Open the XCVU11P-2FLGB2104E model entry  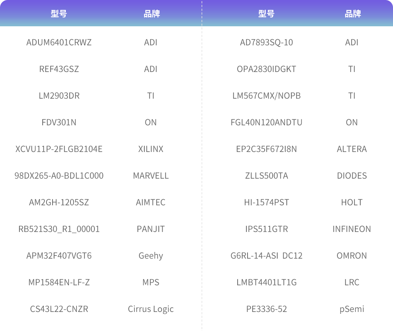59,149
